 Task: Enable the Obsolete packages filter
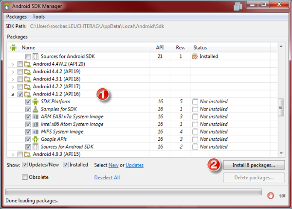coord(25,177)
